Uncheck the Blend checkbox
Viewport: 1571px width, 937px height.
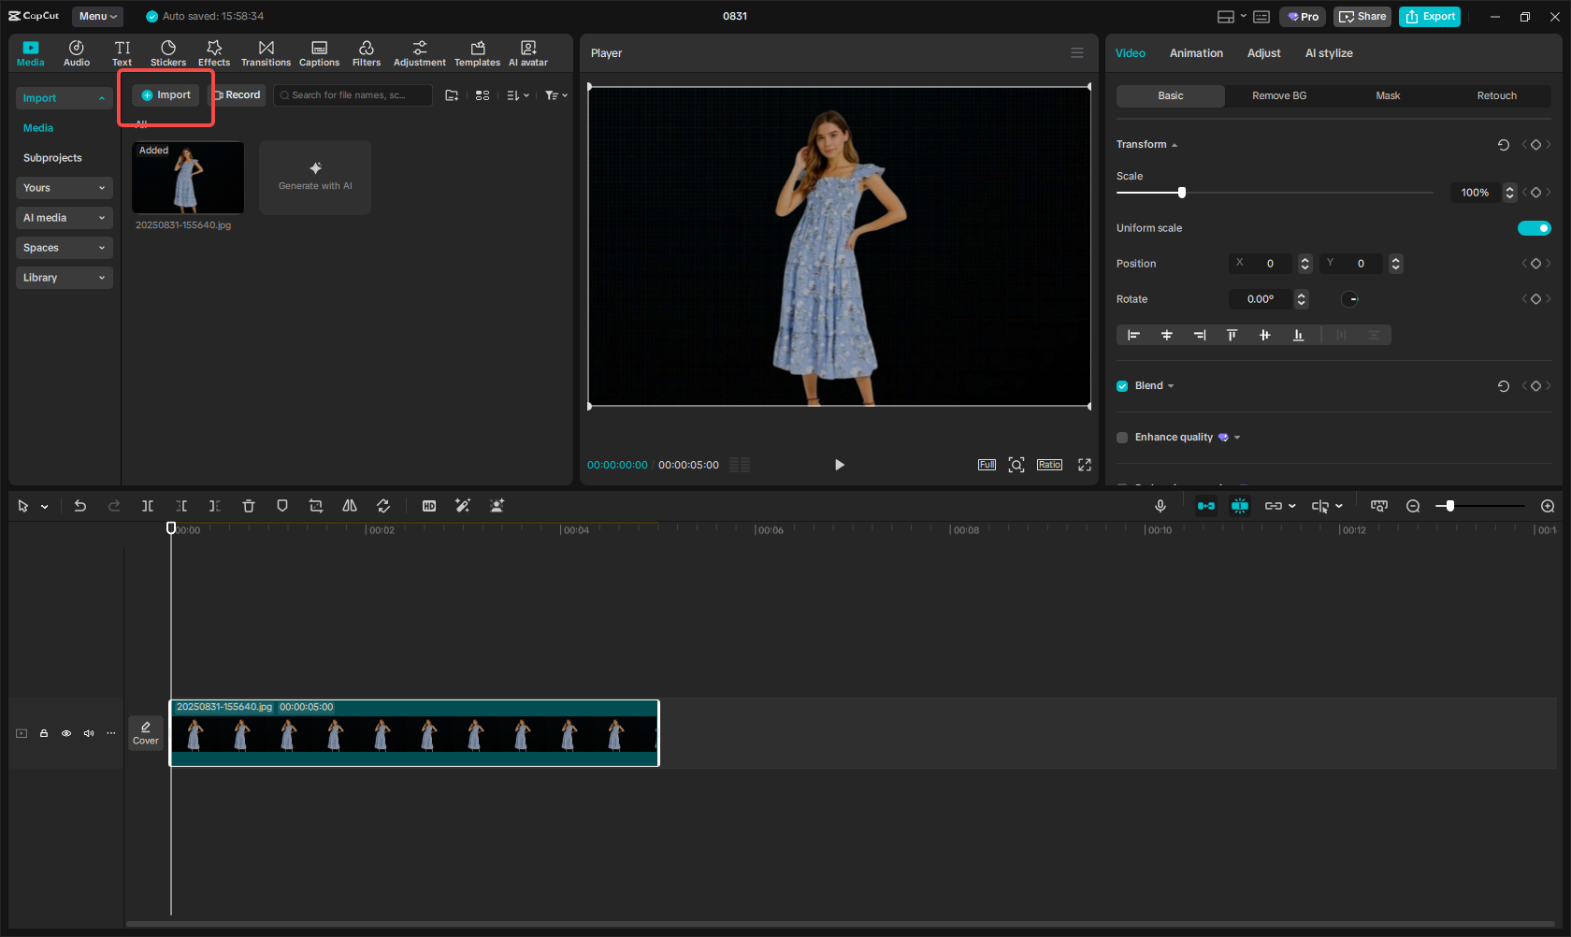click(x=1121, y=385)
